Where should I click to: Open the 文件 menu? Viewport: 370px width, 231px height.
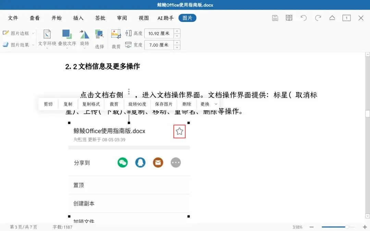pyautogui.click(x=13, y=18)
